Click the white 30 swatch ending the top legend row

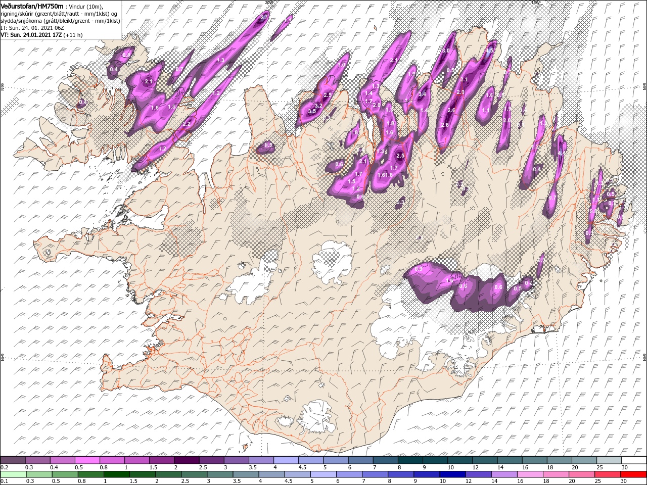(x=633, y=460)
